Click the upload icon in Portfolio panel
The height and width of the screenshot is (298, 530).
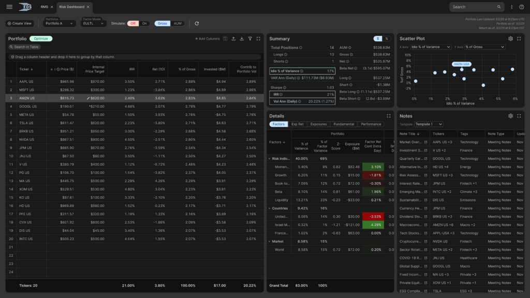[233, 39]
